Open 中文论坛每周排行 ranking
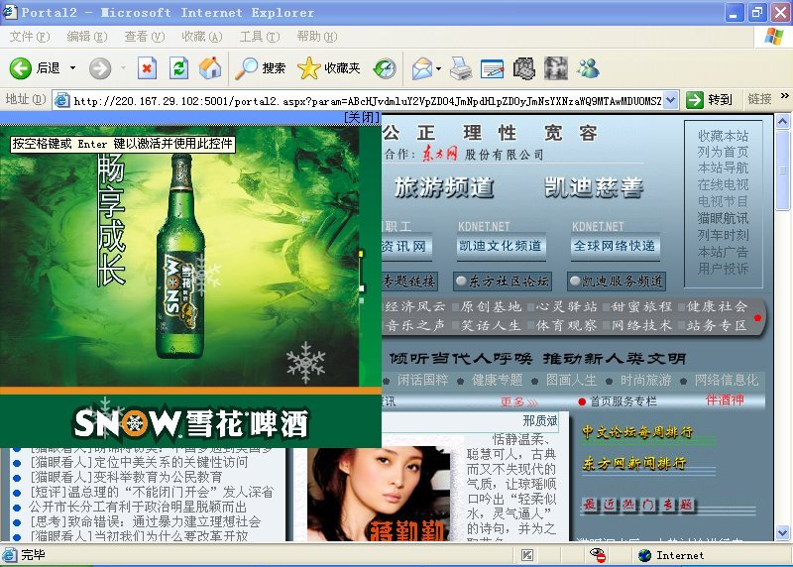The height and width of the screenshot is (567, 793). (x=637, y=432)
